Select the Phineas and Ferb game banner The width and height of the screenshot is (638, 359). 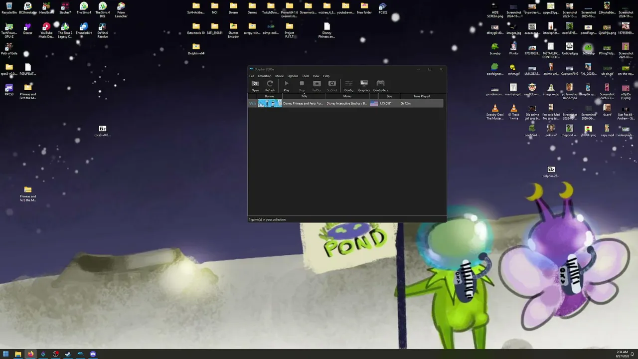tap(270, 103)
